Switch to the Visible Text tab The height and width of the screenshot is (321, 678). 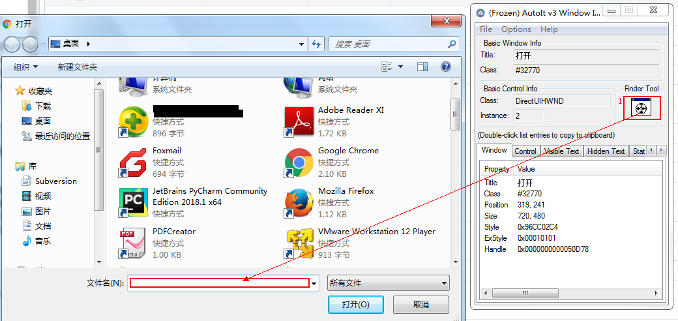[561, 151]
